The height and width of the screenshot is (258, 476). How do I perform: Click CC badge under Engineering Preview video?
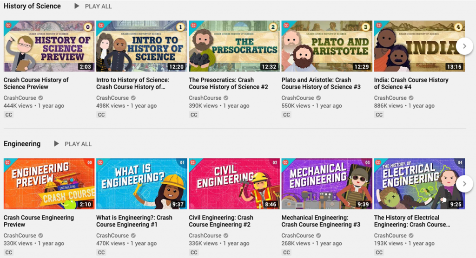click(x=8, y=252)
